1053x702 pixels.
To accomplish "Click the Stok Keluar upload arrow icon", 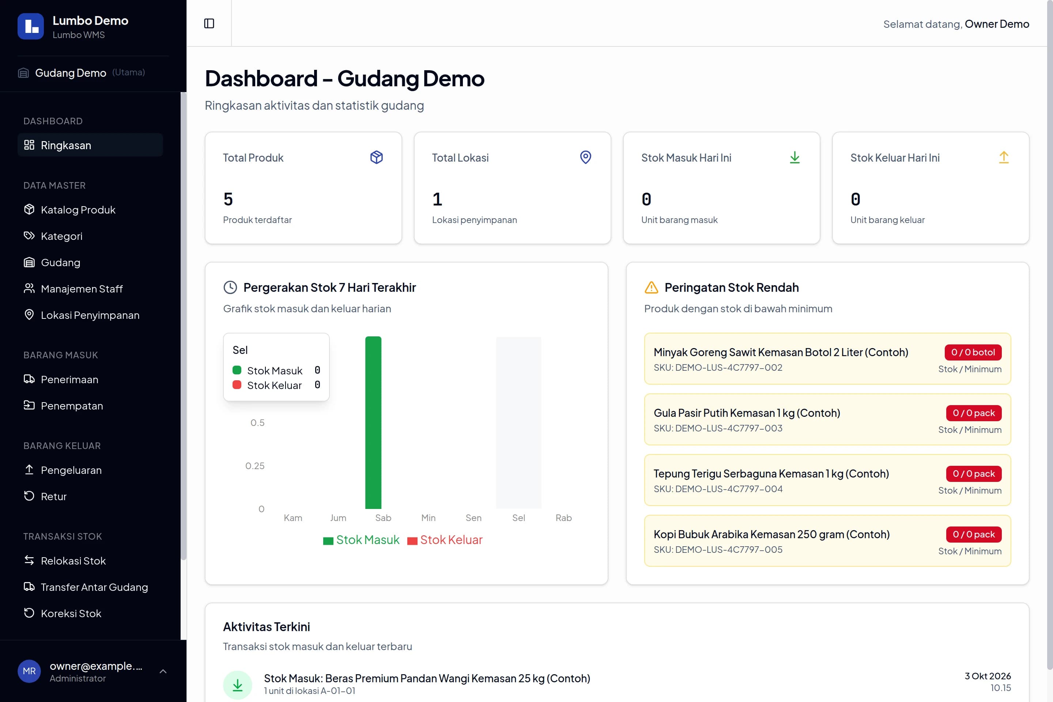I will (x=1004, y=157).
